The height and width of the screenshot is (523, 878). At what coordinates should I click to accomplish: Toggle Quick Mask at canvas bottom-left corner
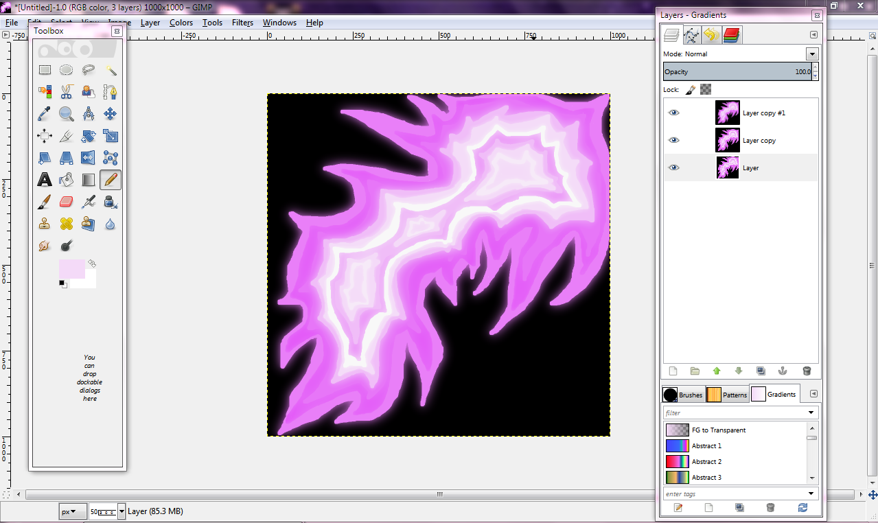[x=6, y=494]
